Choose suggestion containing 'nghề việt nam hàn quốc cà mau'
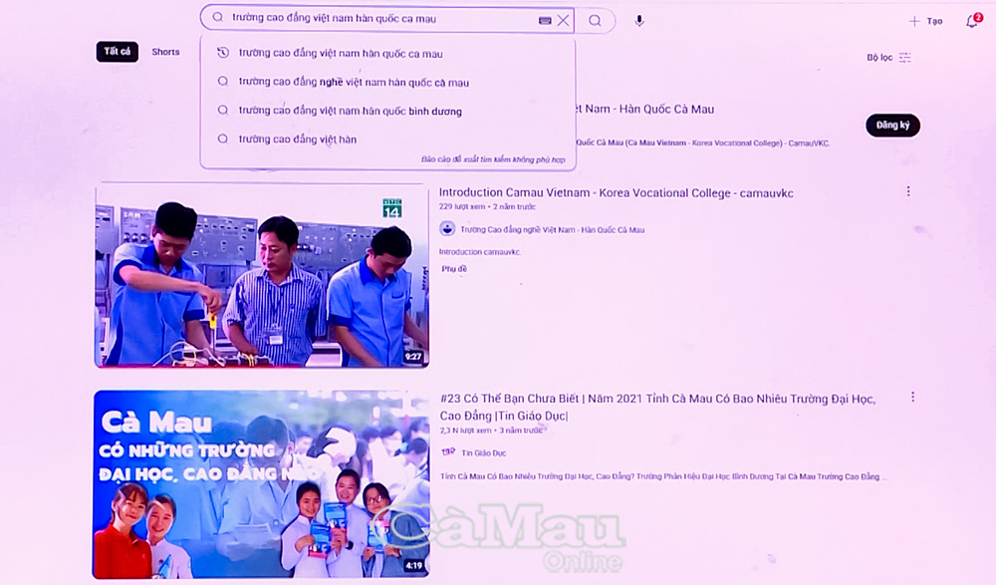The height and width of the screenshot is (585, 996). coord(388,82)
